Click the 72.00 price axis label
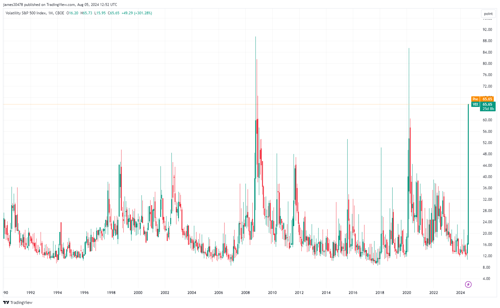Screen dimensions: 500x308 point(487,86)
